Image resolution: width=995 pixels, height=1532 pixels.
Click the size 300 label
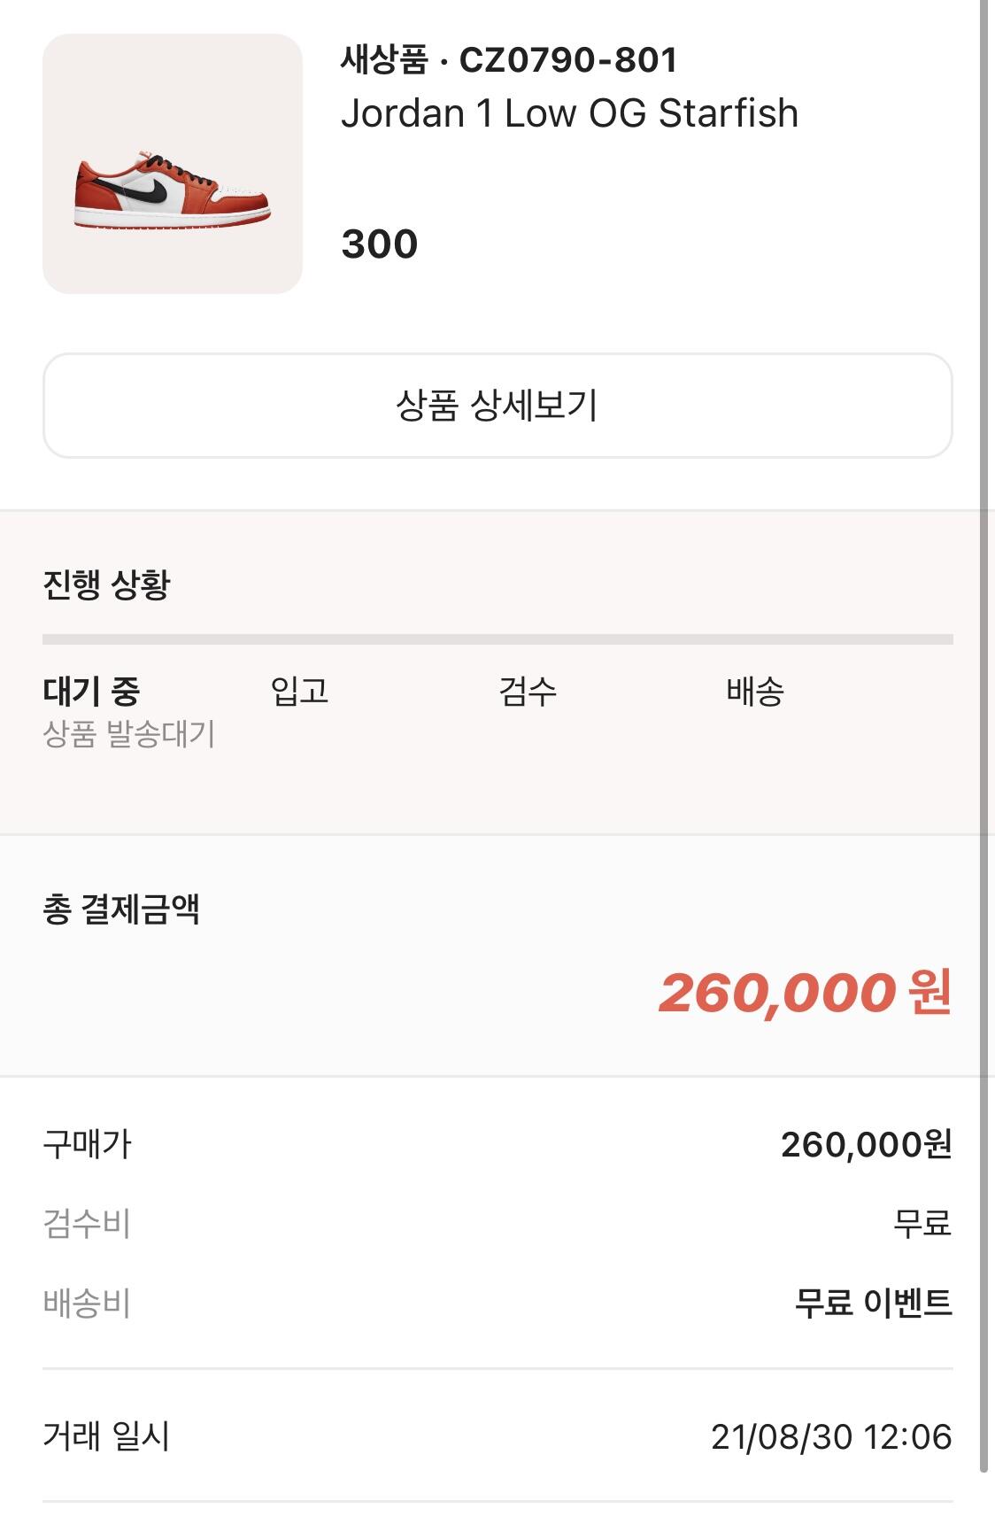379,244
